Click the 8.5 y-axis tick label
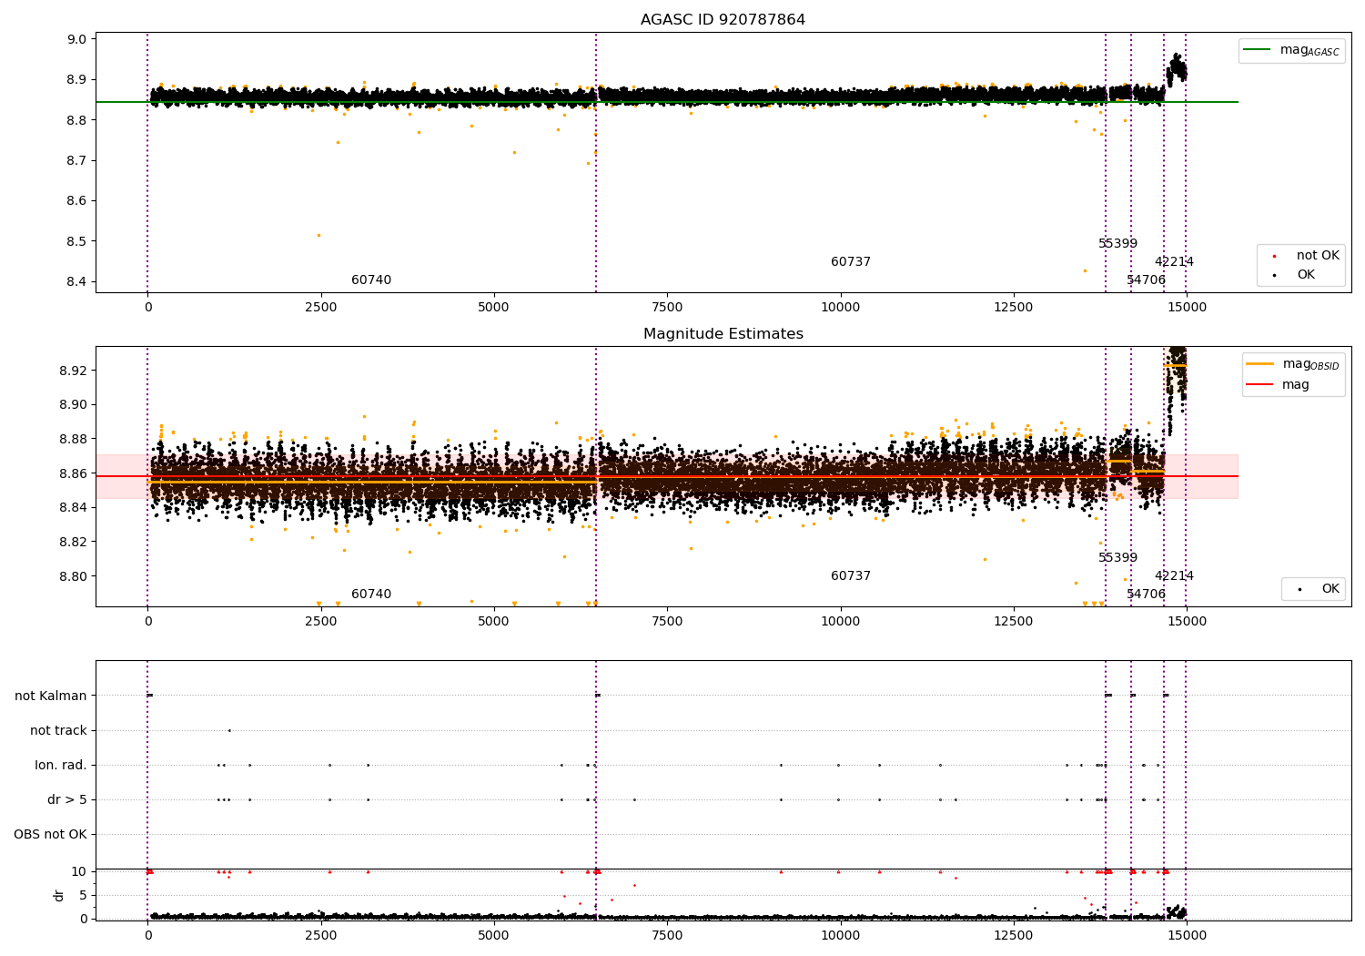Viewport: 1365px width, 956px height. point(77,241)
